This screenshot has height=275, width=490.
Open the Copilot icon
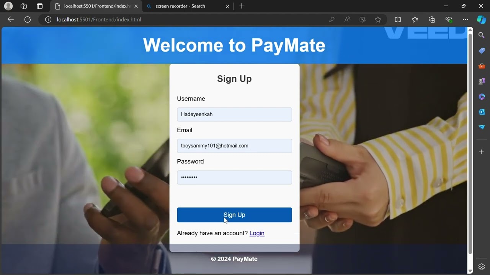(482, 19)
